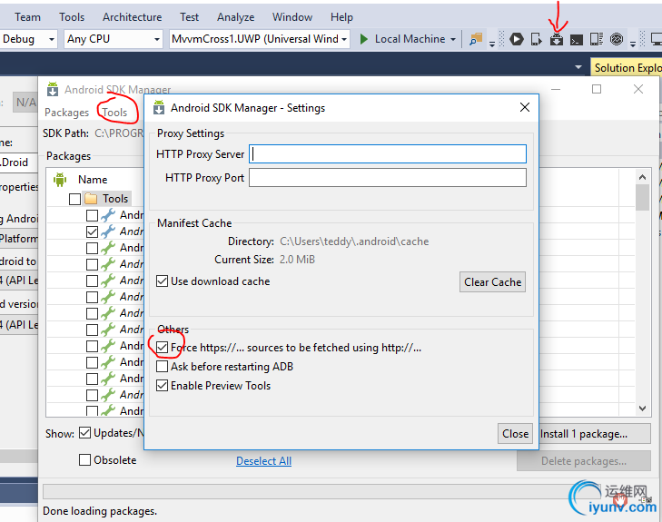Click the Delete packages button
This screenshot has width=662, height=522.
click(x=584, y=461)
